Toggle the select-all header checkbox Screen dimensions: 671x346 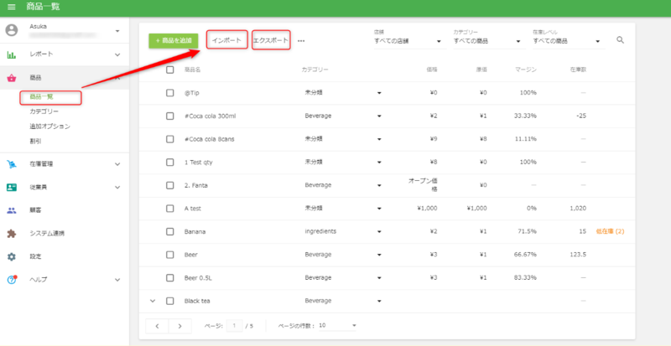point(170,70)
